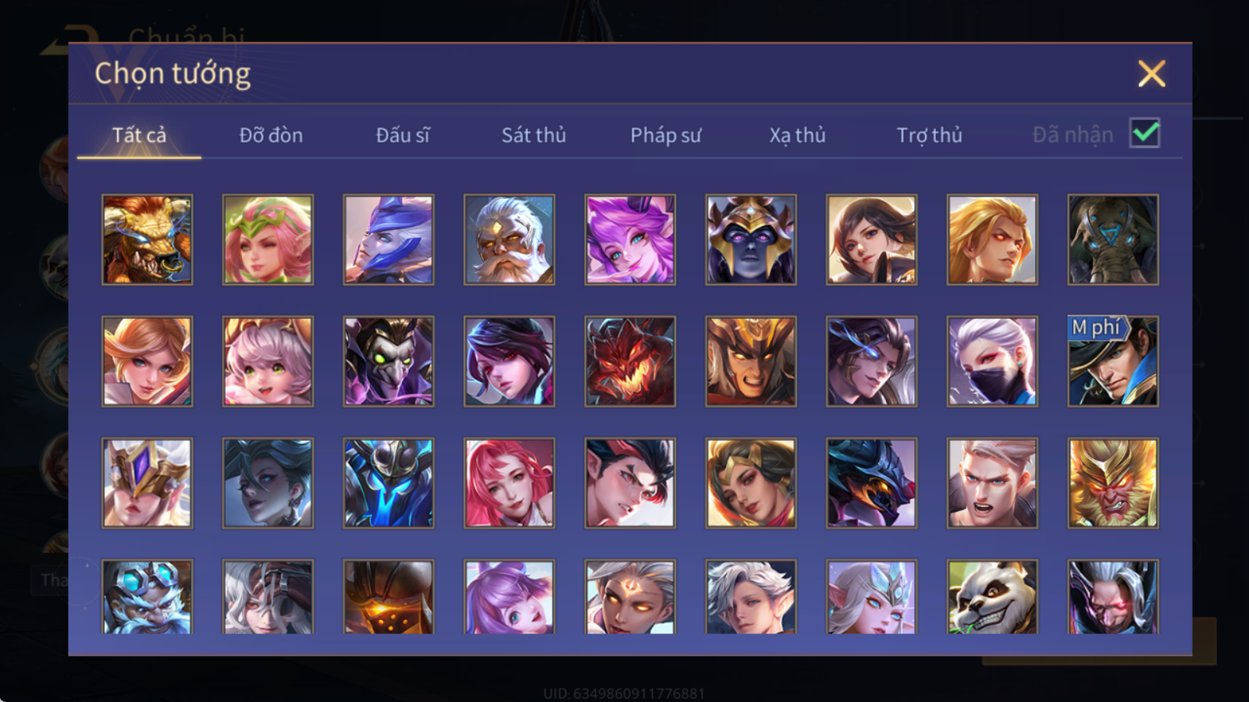Close the 'Chọn tướng' dialog
The height and width of the screenshot is (702, 1249).
(1151, 74)
